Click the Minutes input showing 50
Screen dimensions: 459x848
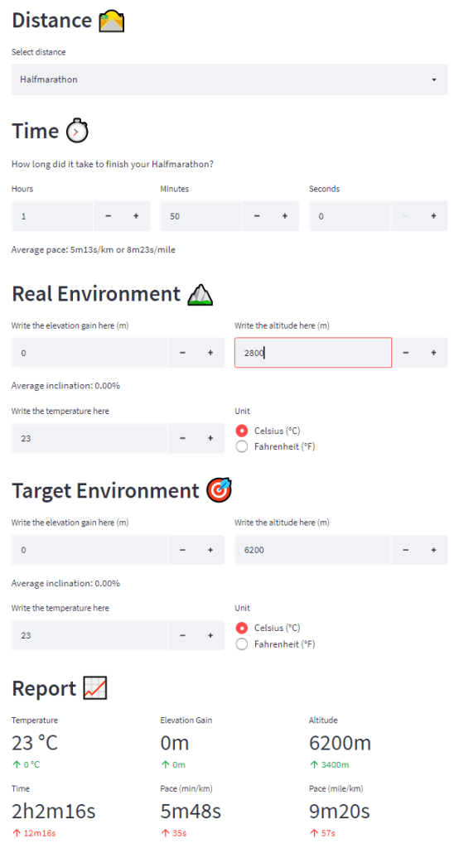coord(201,216)
